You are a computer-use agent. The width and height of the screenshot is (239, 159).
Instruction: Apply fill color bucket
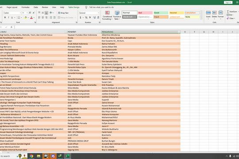pyautogui.click(x=26, y=18)
